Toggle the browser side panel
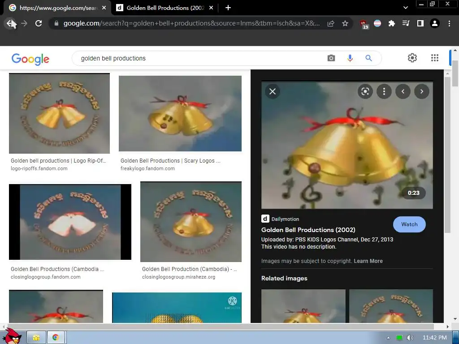 click(x=420, y=23)
